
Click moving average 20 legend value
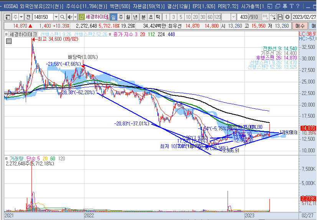142,35
